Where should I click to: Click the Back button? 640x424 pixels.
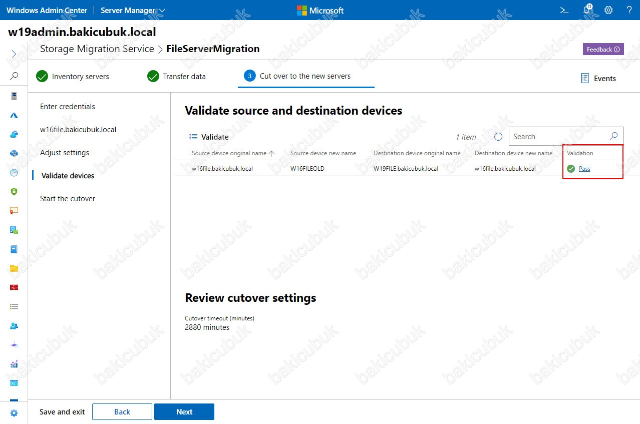coord(122,411)
